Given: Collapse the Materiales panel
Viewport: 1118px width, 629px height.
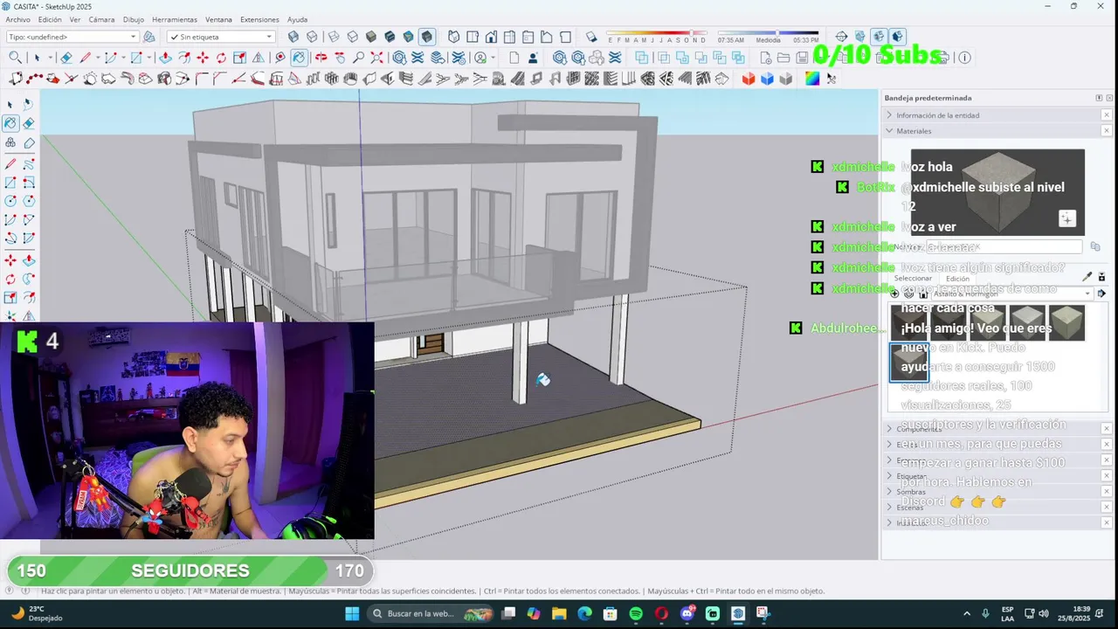Looking at the screenshot, I should coord(889,131).
